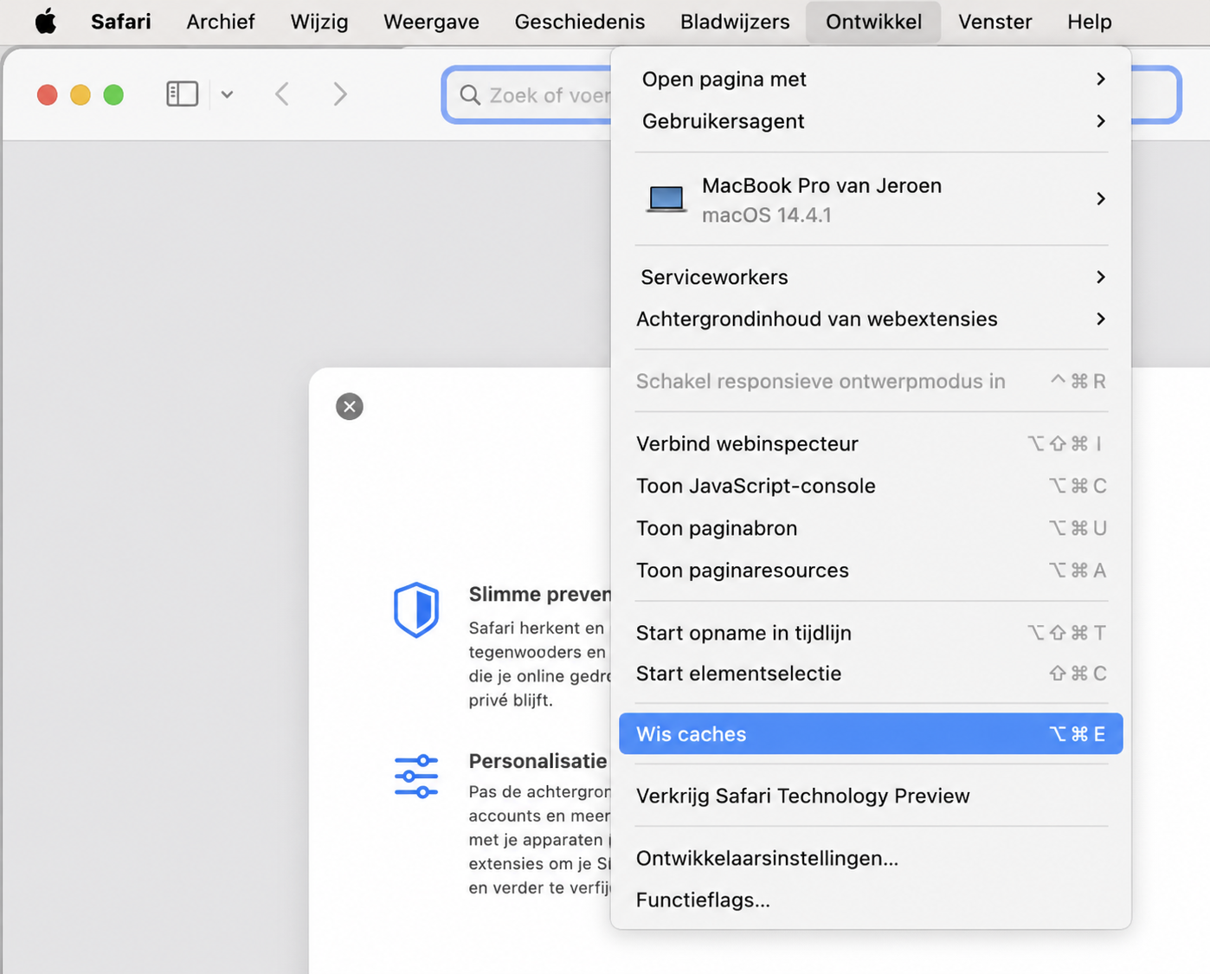Open the Geschiedenis menu
Image resolution: width=1210 pixels, height=974 pixels.
coord(580,22)
